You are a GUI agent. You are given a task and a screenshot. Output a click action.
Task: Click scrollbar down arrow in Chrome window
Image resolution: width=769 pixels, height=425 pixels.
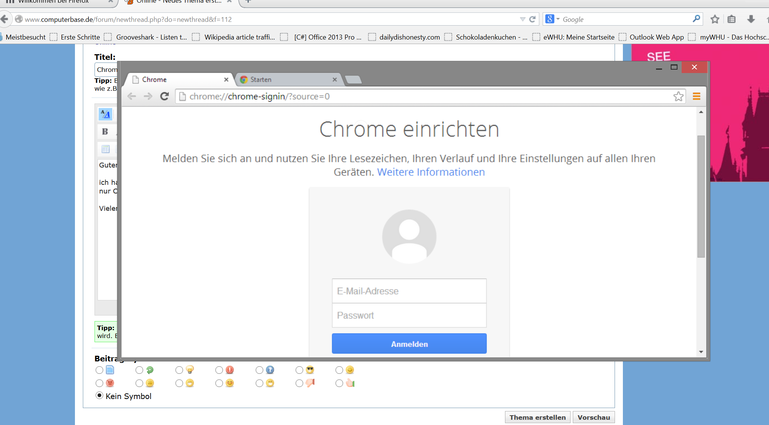tap(701, 352)
